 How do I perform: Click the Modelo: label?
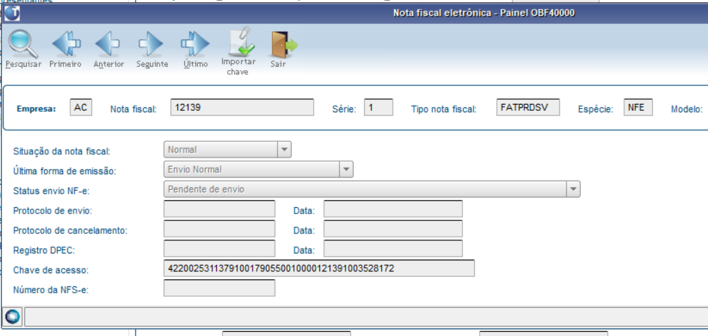(687, 109)
